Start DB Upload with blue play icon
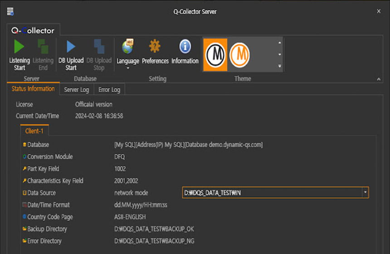The width and height of the screenshot is (390, 254). (71, 47)
